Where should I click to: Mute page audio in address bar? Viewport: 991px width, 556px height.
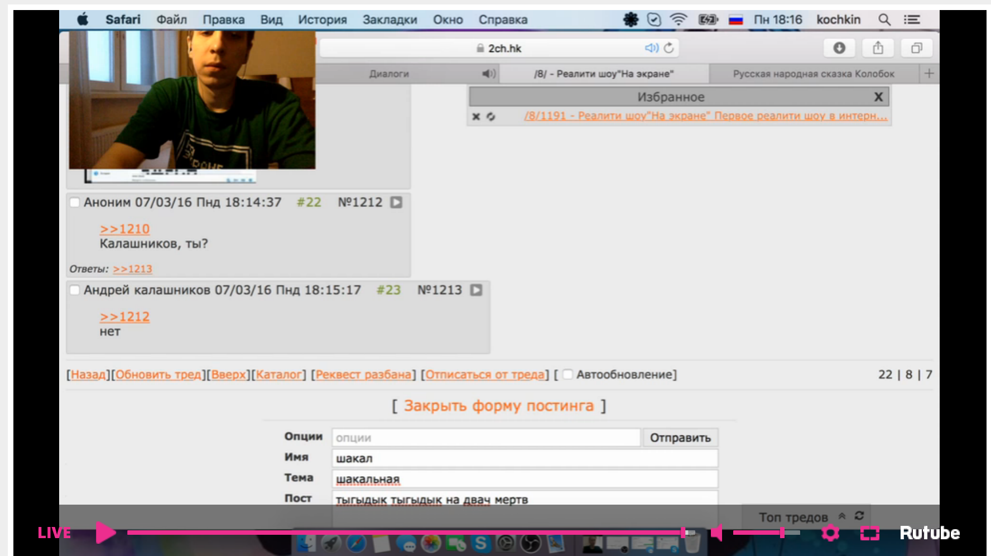pyautogui.click(x=651, y=48)
